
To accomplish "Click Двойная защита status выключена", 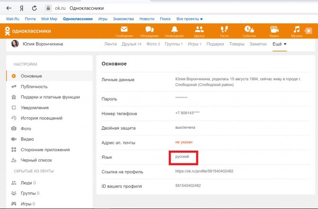I will [185, 127].
